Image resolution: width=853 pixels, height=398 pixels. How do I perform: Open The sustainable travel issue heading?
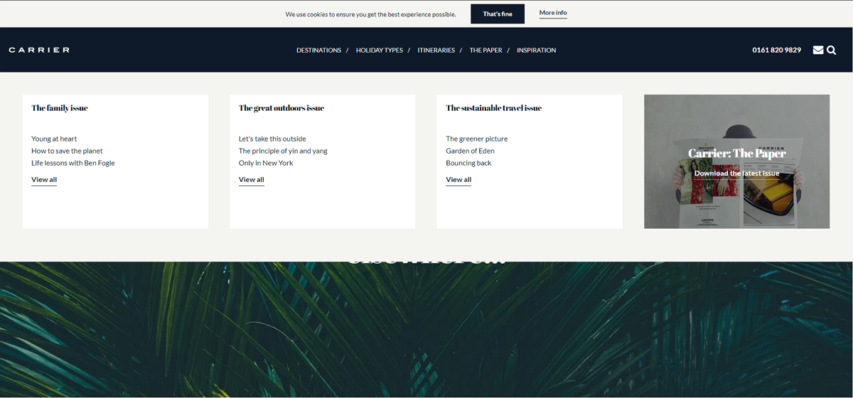click(x=494, y=108)
